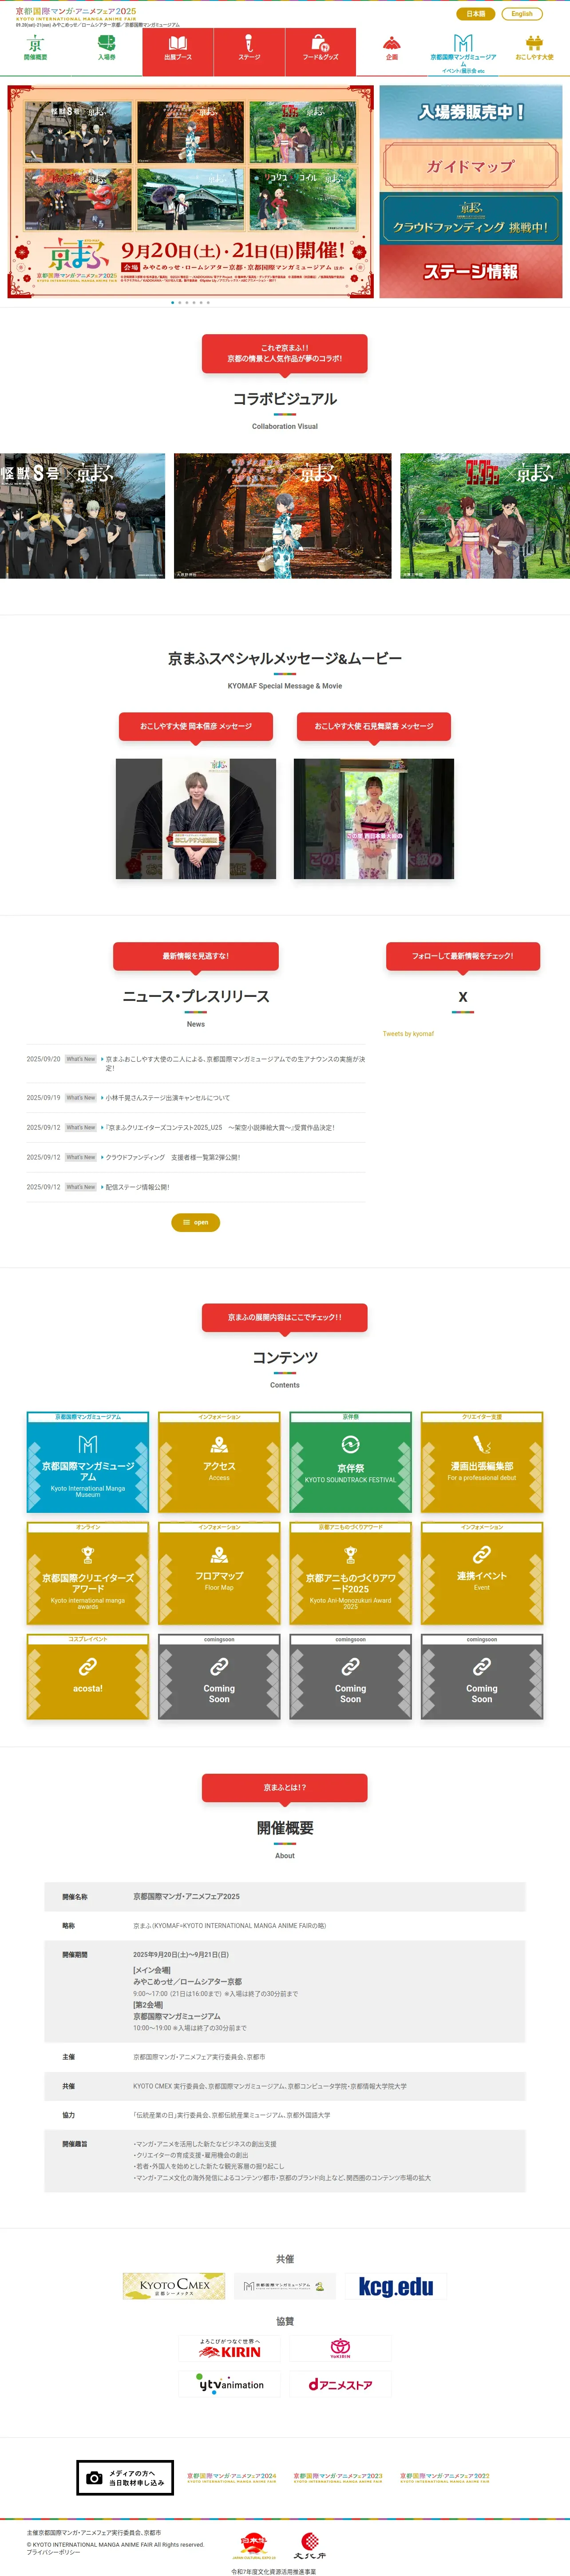Click the 入場券販売中 banner
570x2576 pixels.
pos(471,112)
